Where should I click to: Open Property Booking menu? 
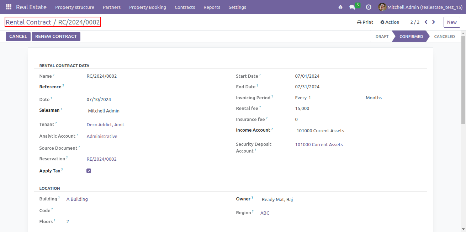(x=148, y=7)
